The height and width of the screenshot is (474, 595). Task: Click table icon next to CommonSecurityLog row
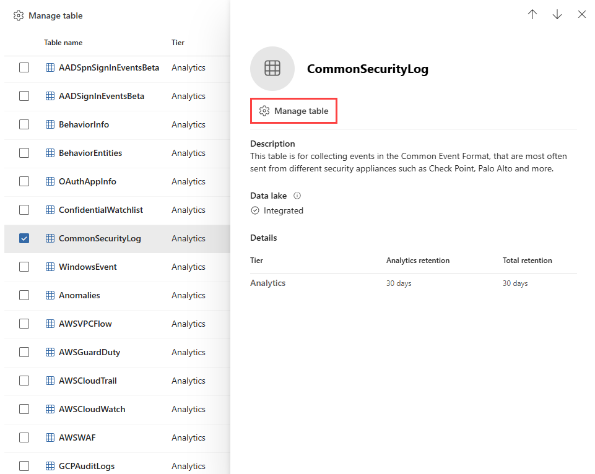pos(50,238)
